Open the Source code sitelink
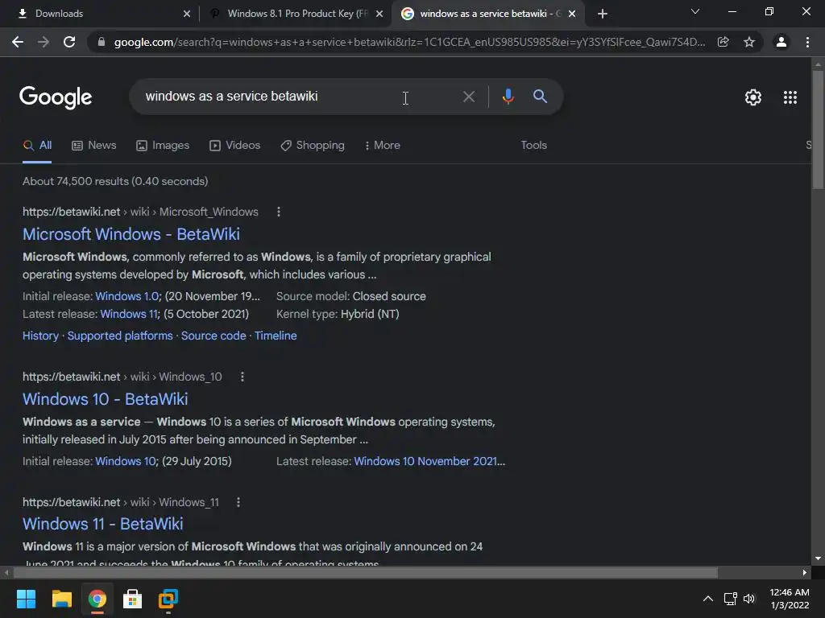This screenshot has height=618, width=825. [x=214, y=336]
